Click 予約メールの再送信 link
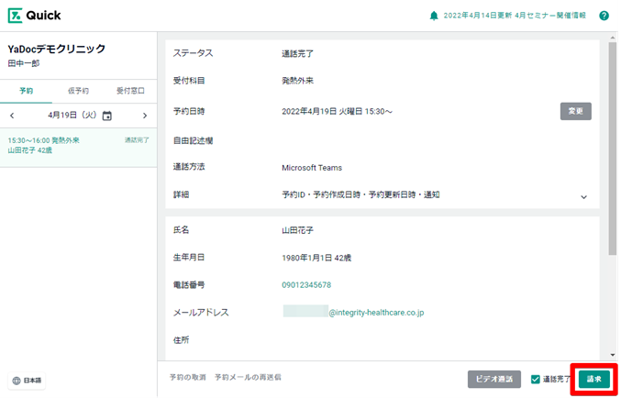The height and width of the screenshot is (398, 621). coord(248,377)
